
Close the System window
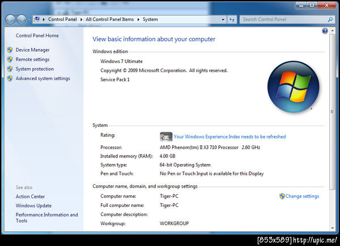[326, 5]
